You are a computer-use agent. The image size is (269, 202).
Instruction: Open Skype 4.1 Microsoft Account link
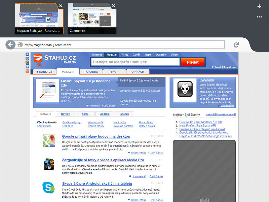click(206, 136)
